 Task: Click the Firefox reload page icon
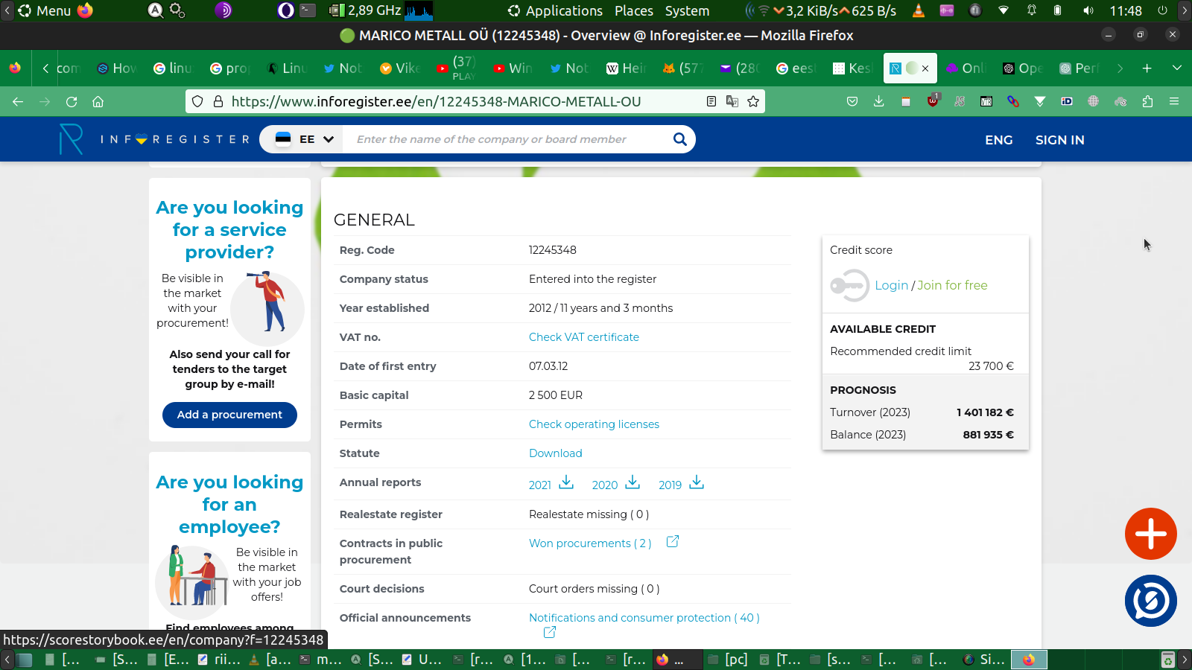coord(72,102)
